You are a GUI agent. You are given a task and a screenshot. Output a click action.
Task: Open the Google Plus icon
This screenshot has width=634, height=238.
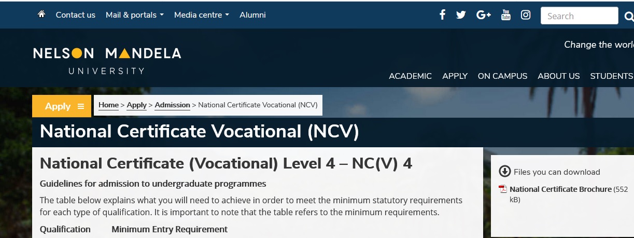pyautogui.click(x=483, y=15)
